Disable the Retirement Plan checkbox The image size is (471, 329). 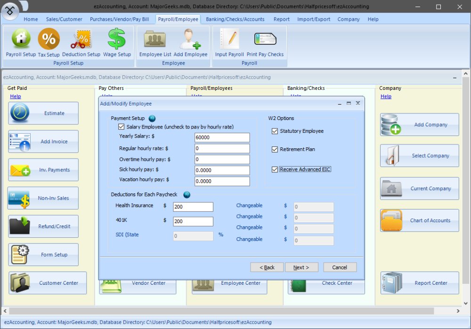tap(275, 150)
